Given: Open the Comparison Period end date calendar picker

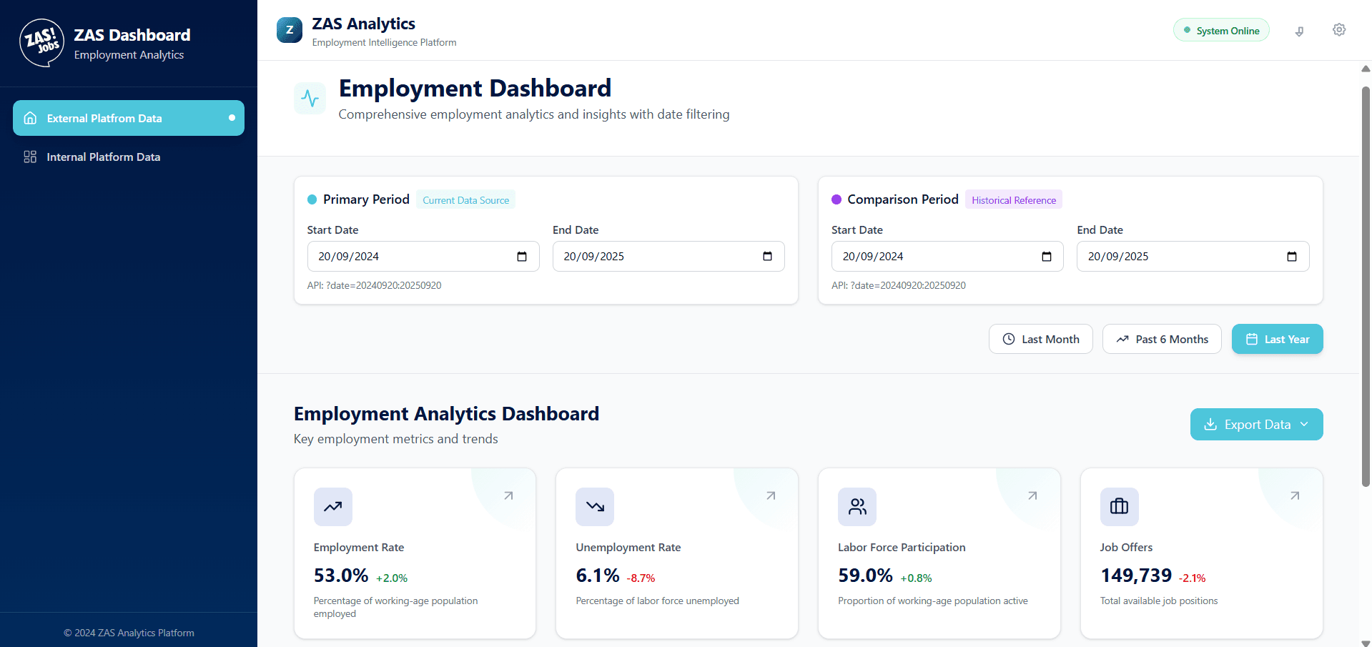Looking at the screenshot, I should coord(1291,256).
